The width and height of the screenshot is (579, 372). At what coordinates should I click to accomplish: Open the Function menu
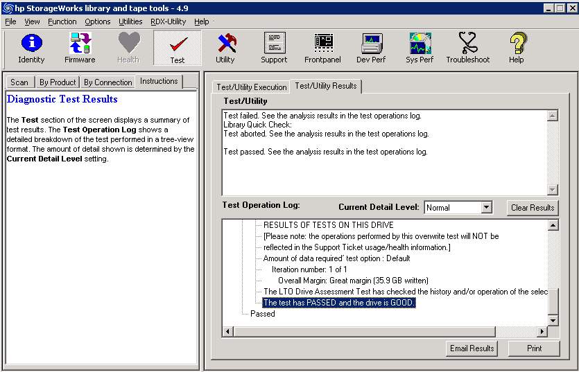click(x=62, y=21)
